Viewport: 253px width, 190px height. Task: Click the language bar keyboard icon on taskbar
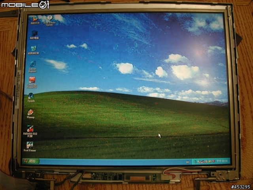coord(187,162)
